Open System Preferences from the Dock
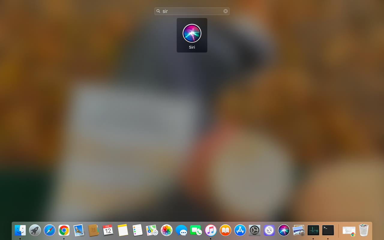The width and height of the screenshot is (384, 240). 254,230
